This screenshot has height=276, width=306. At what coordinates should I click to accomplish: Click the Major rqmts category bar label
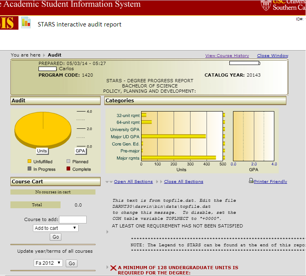(x=128, y=158)
